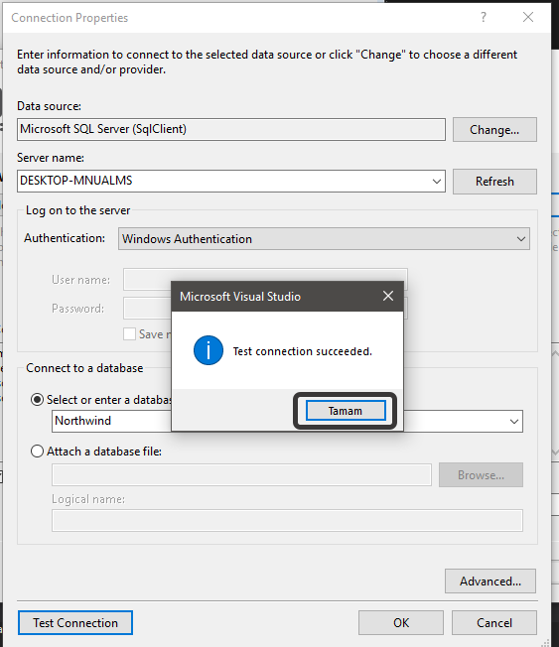Image resolution: width=559 pixels, height=647 pixels.
Task: Expand the Server name dropdown arrow
Action: point(437,182)
